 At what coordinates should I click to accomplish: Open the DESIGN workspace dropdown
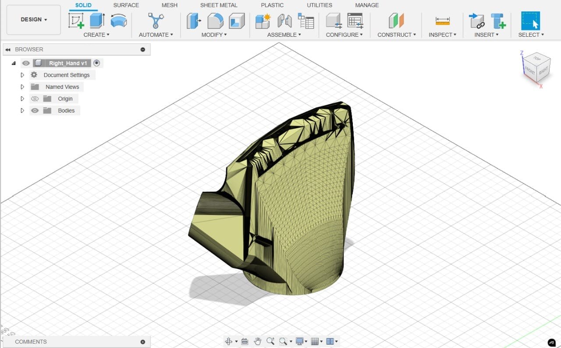pos(34,20)
